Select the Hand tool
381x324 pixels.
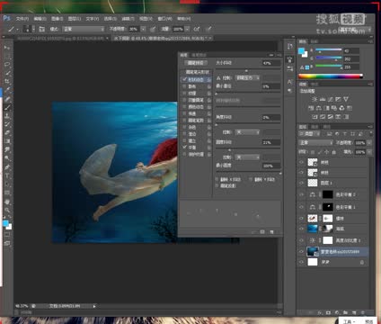(7, 202)
